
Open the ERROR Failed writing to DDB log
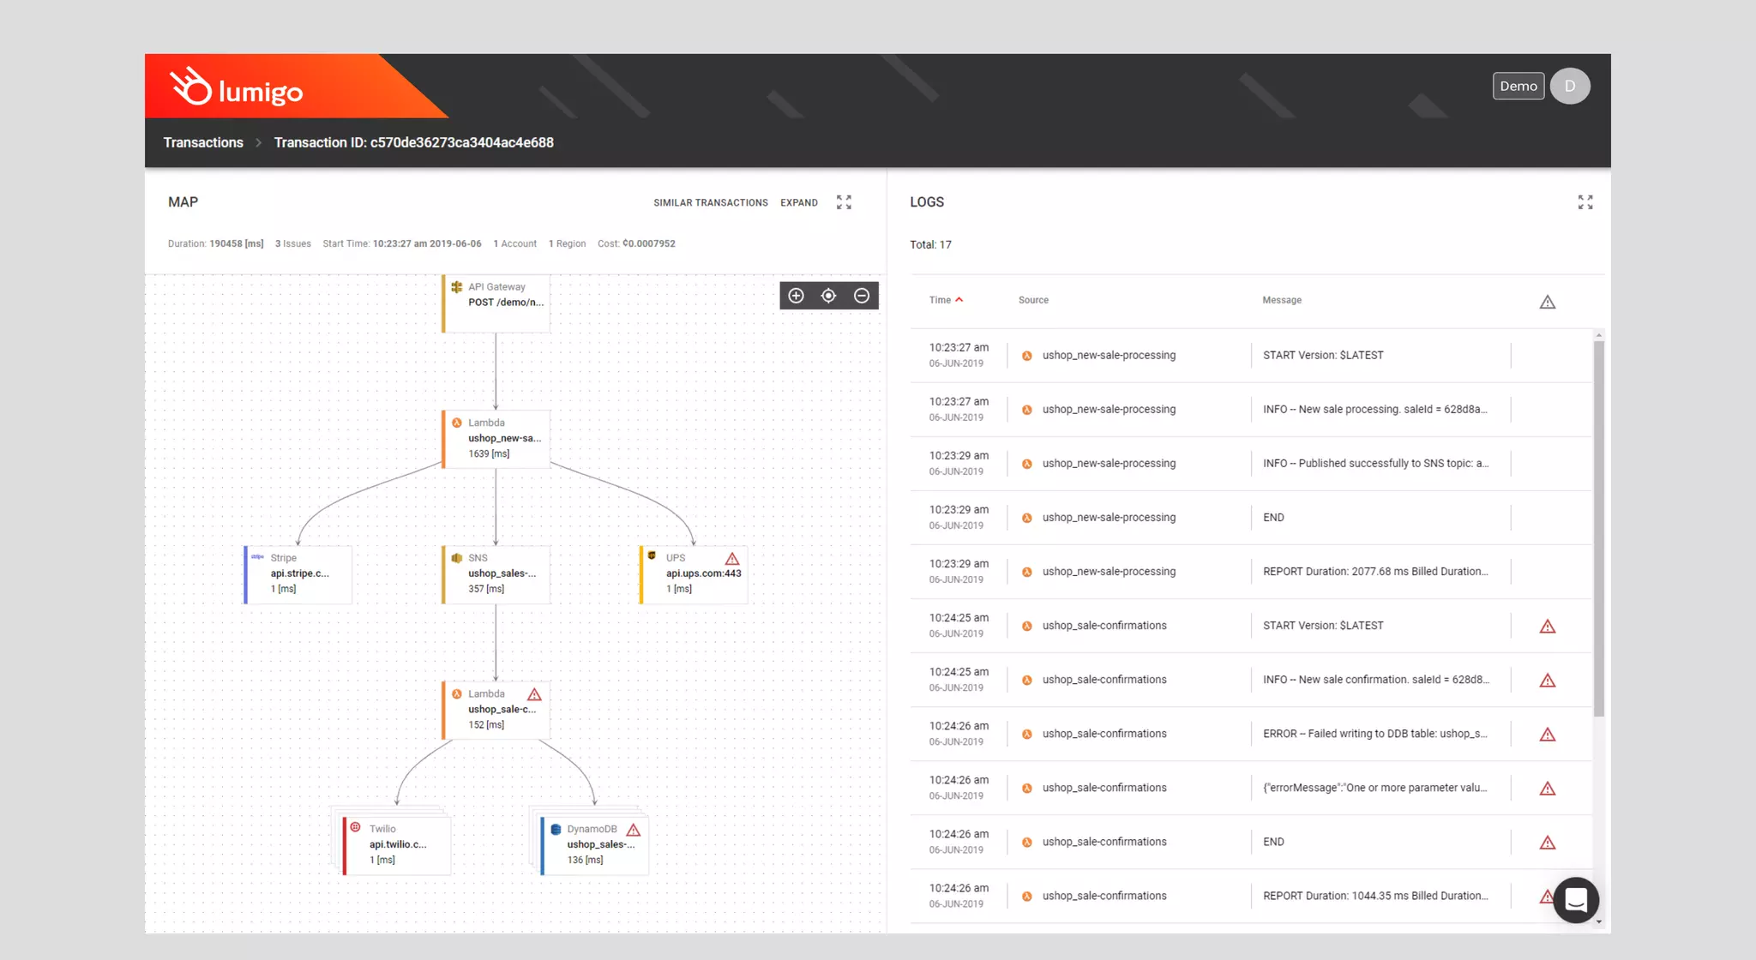pos(1374,734)
